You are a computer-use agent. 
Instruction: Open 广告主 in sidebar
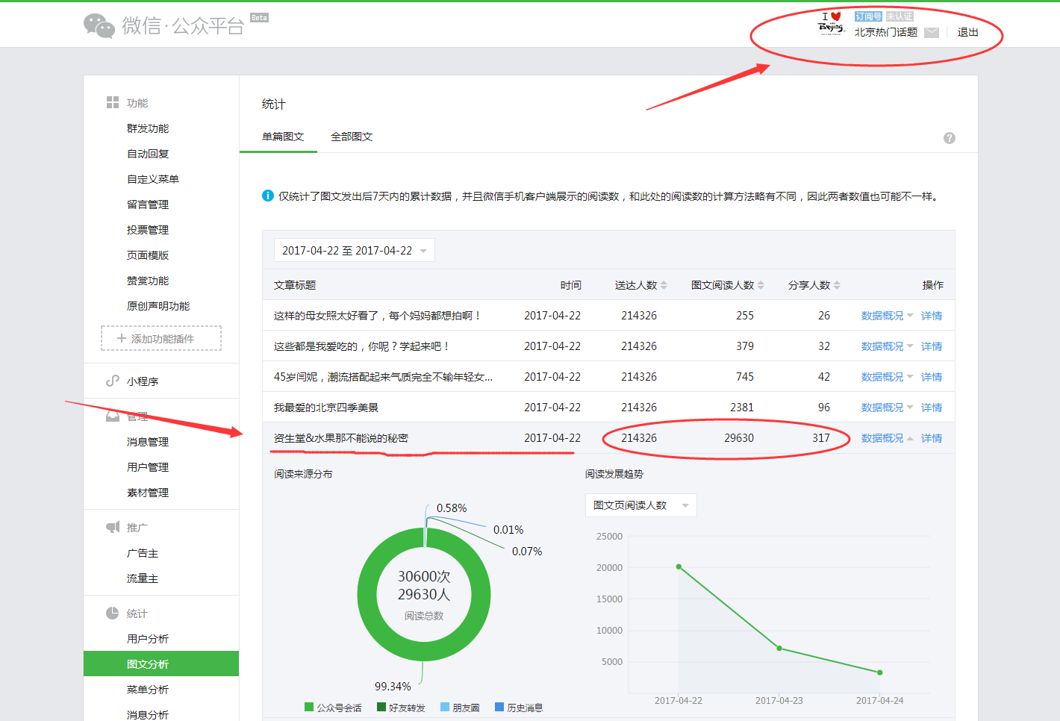143,553
